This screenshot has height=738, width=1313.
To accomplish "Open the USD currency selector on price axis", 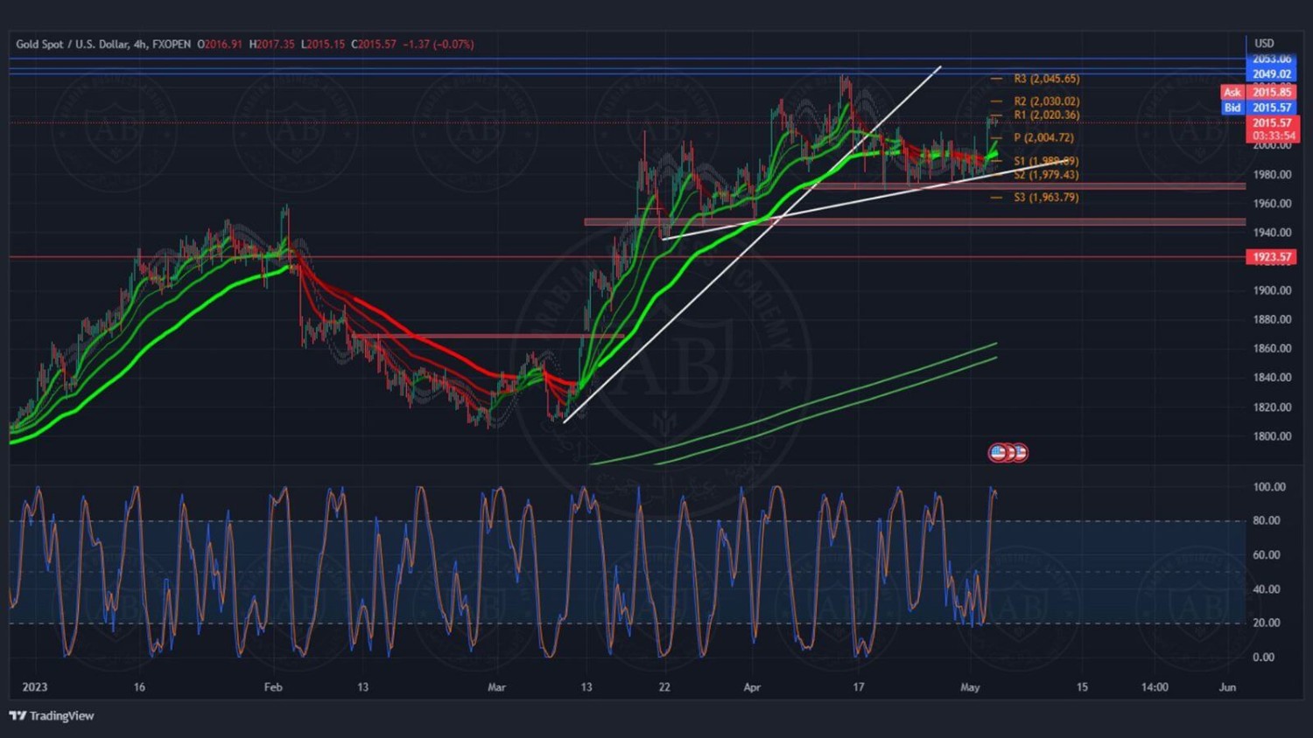I will pos(1264,43).
